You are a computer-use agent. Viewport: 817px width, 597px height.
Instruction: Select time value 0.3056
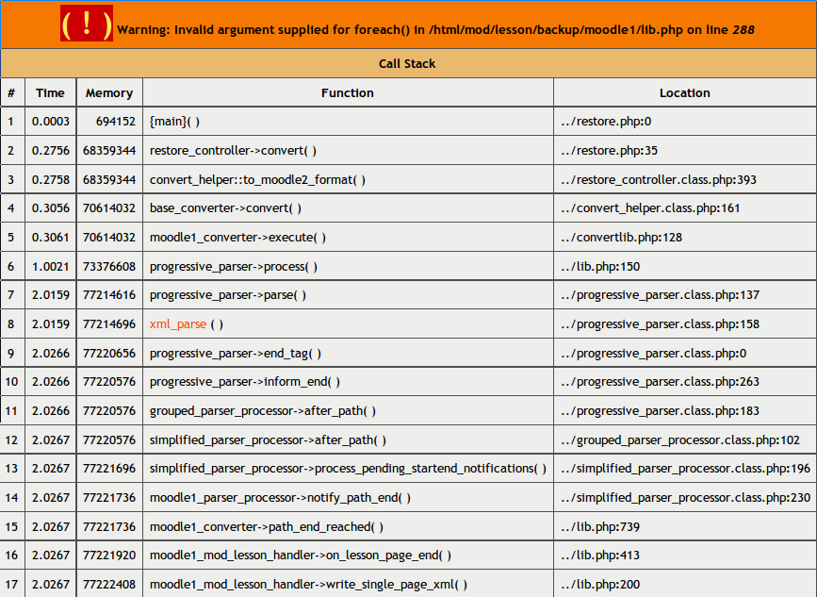coord(51,208)
